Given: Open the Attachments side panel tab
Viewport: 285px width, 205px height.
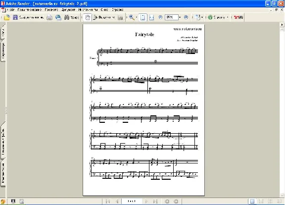Looking at the screenshot, I should pos(3,141).
